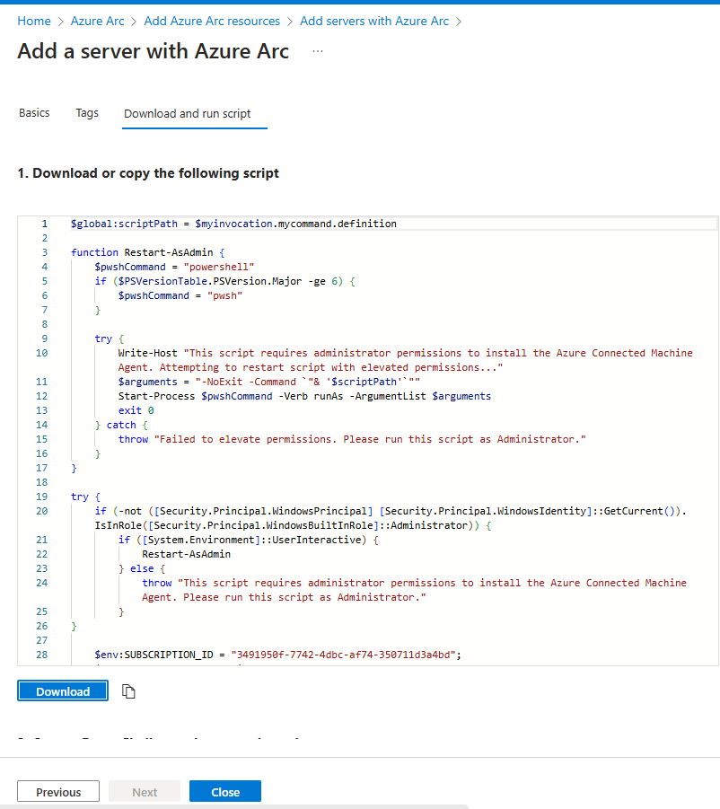Click the WindowsPrincipal role check line 20

pyautogui.click(x=391, y=518)
